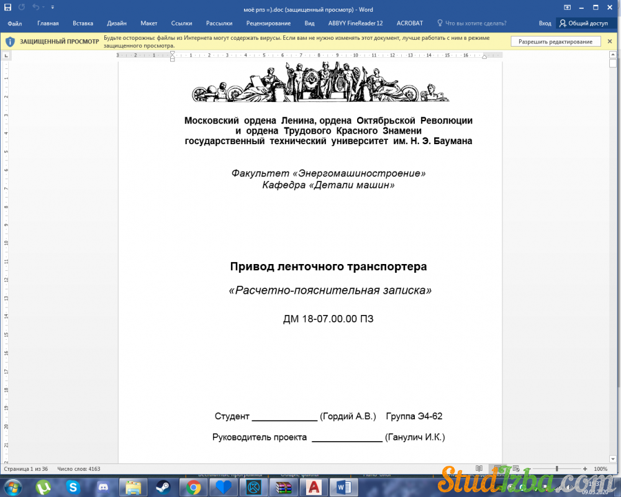Open the Рецензирование ribbon tab
Viewport: 621px width, 497px height.
(x=268, y=24)
